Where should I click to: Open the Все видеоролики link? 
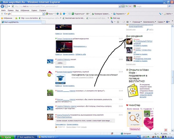pyautogui.click(x=80, y=46)
